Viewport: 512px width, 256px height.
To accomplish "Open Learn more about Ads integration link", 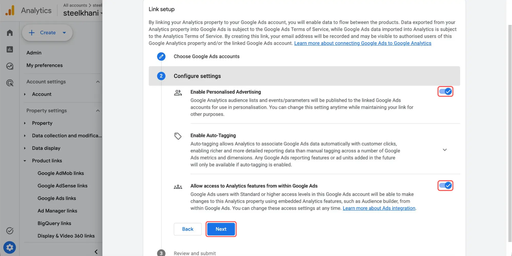I will coord(379,208).
